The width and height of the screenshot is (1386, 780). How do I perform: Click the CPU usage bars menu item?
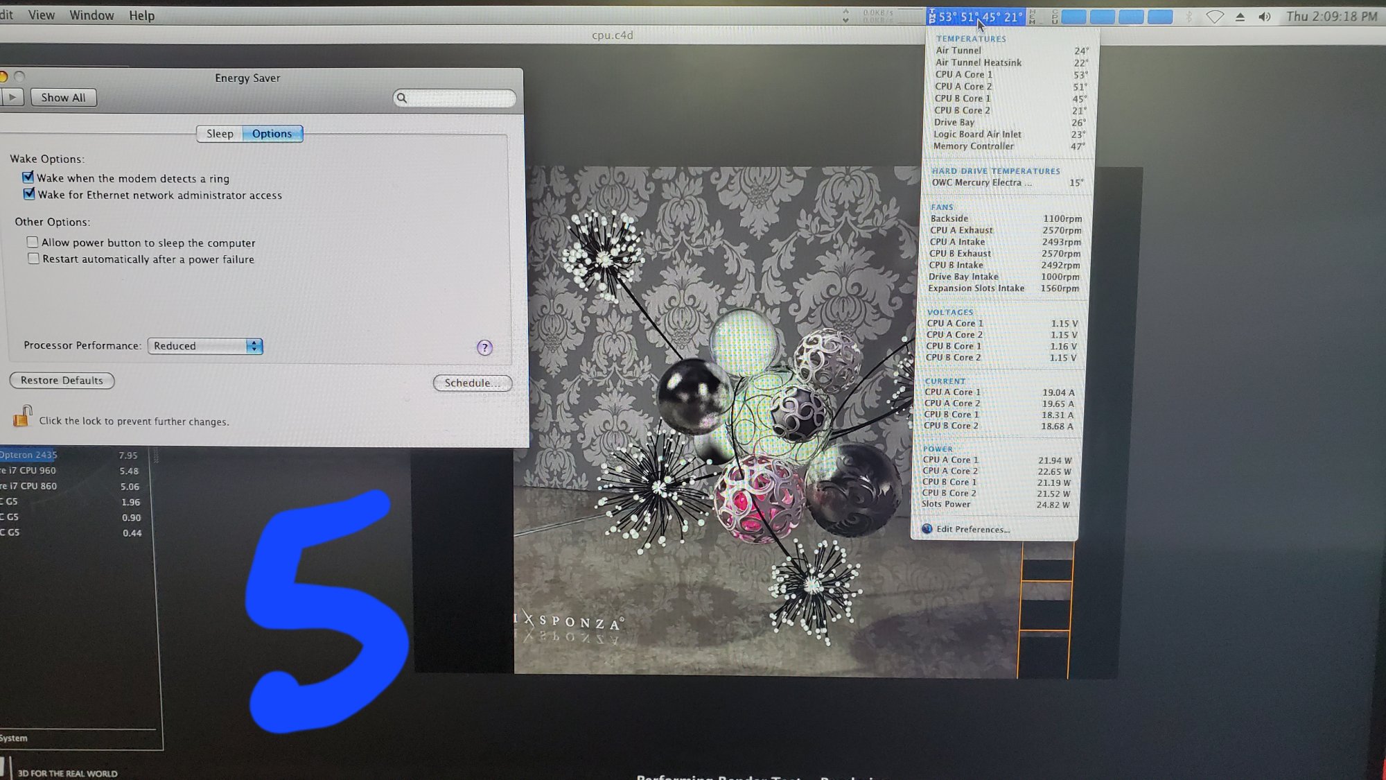1116,17
